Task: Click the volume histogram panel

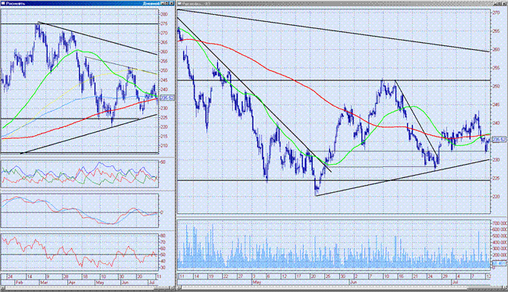Action: click(334, 244)
